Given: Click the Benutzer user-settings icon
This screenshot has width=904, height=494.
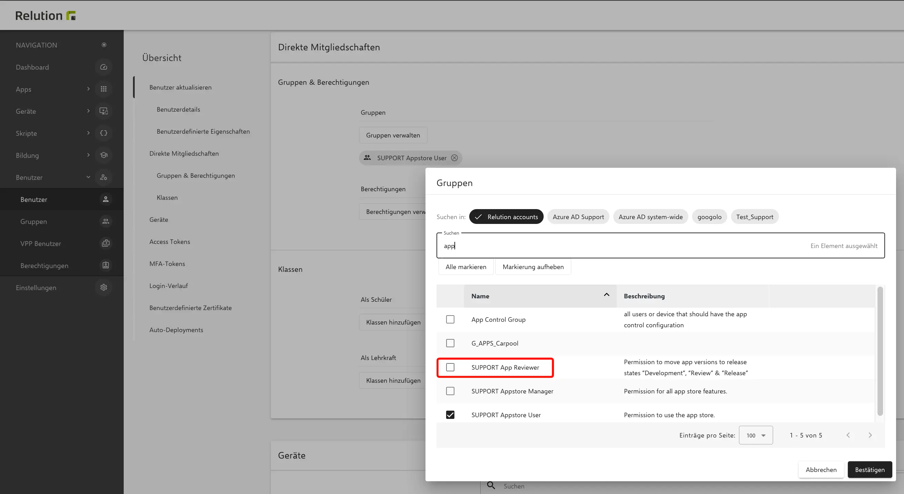Looking at the screenshot, I should [x=103, y=177].
